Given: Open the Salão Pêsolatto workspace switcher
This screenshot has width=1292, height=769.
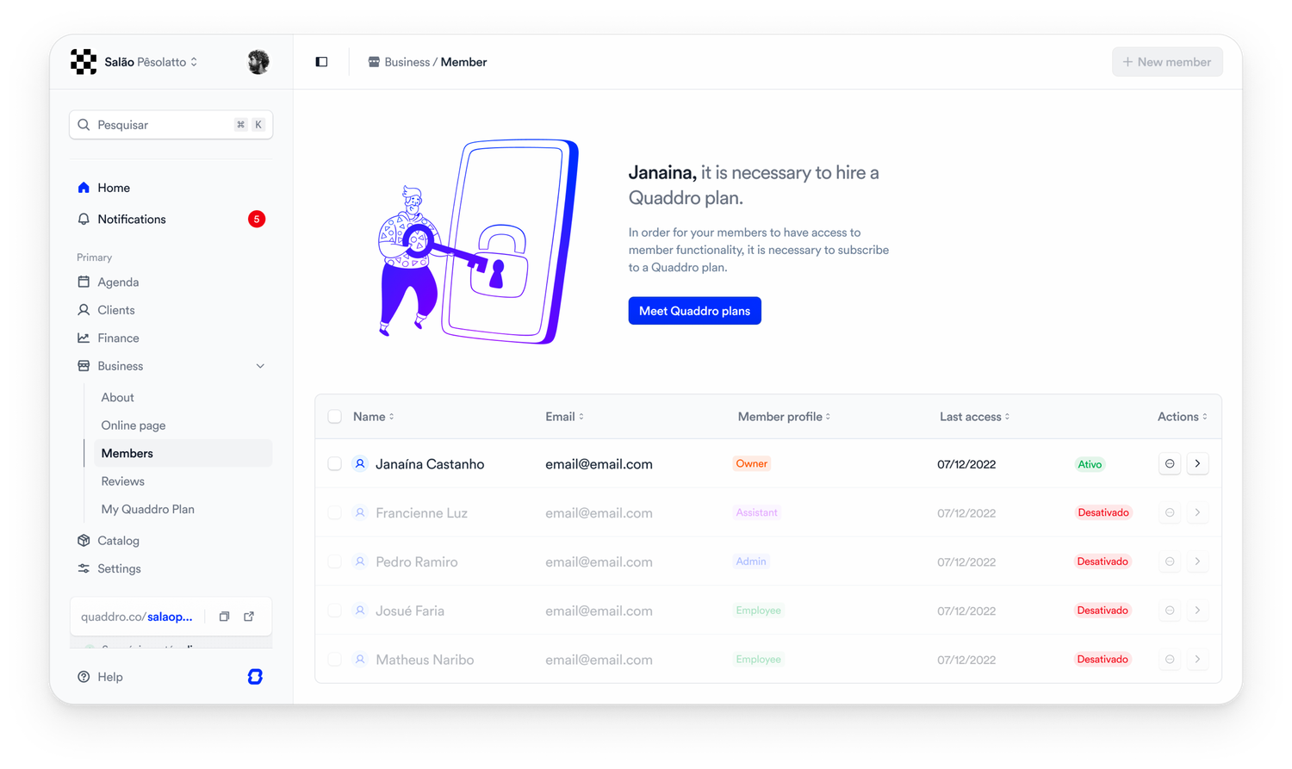Looking at the screenshot, I should pos(151,62).
